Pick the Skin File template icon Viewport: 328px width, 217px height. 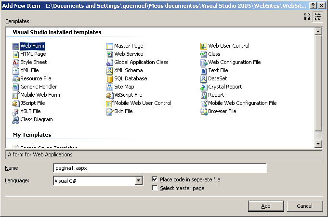pyautogui.click(x=109, y=112)
